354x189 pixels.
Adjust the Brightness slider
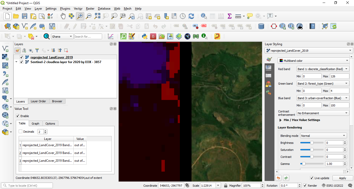(312, 143)
